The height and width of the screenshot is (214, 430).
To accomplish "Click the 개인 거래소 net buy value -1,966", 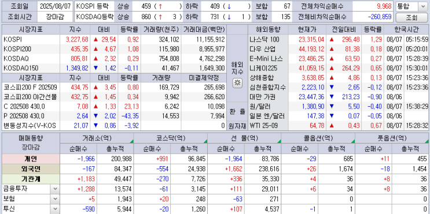I will 86,159.
